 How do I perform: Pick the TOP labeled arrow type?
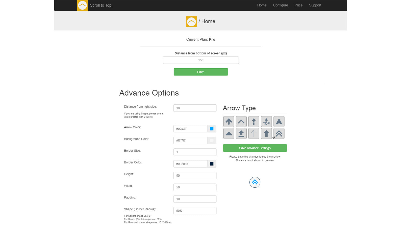click(266, 122)
